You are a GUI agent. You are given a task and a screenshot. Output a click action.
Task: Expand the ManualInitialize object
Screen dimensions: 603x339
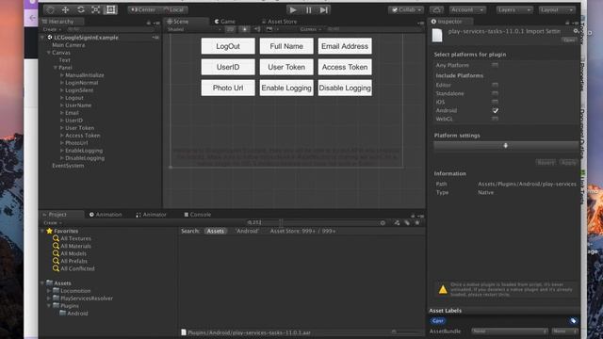click(62, 75)
